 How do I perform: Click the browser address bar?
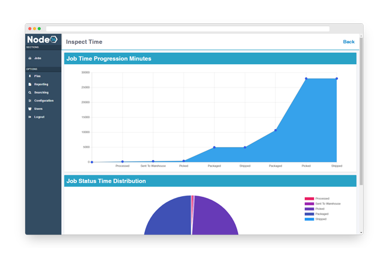pos(188,29)
